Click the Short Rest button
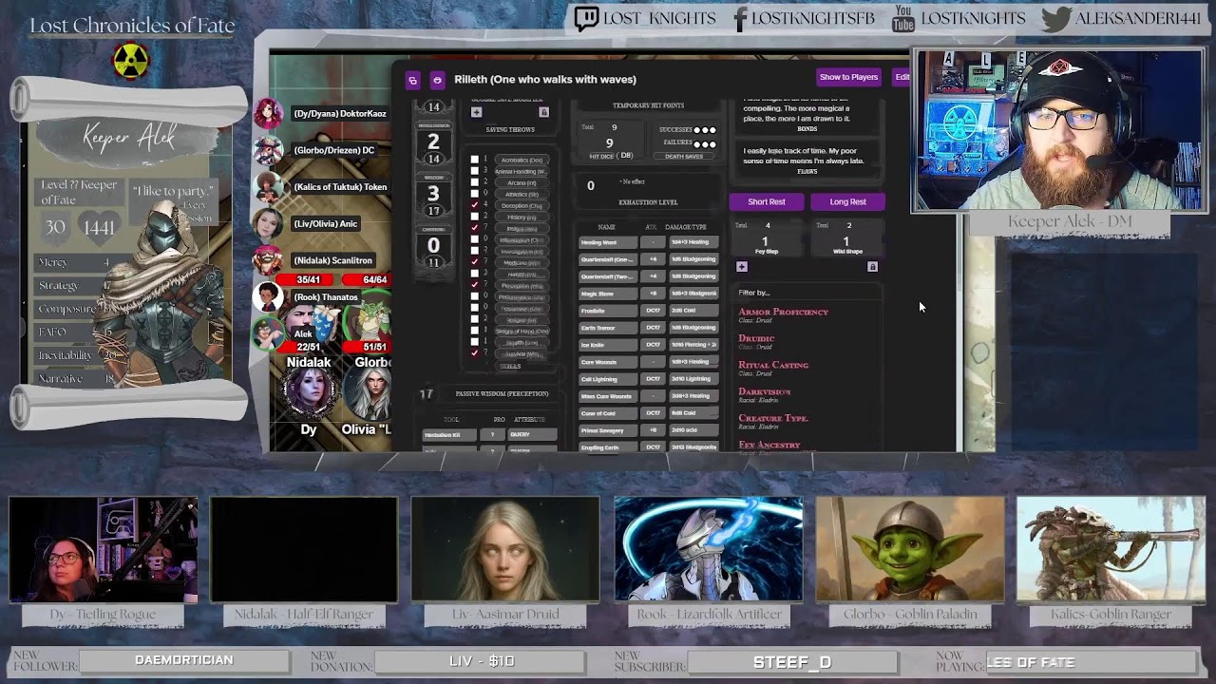The width and height of the screenshot is (1216, 684). pos(767,201)
